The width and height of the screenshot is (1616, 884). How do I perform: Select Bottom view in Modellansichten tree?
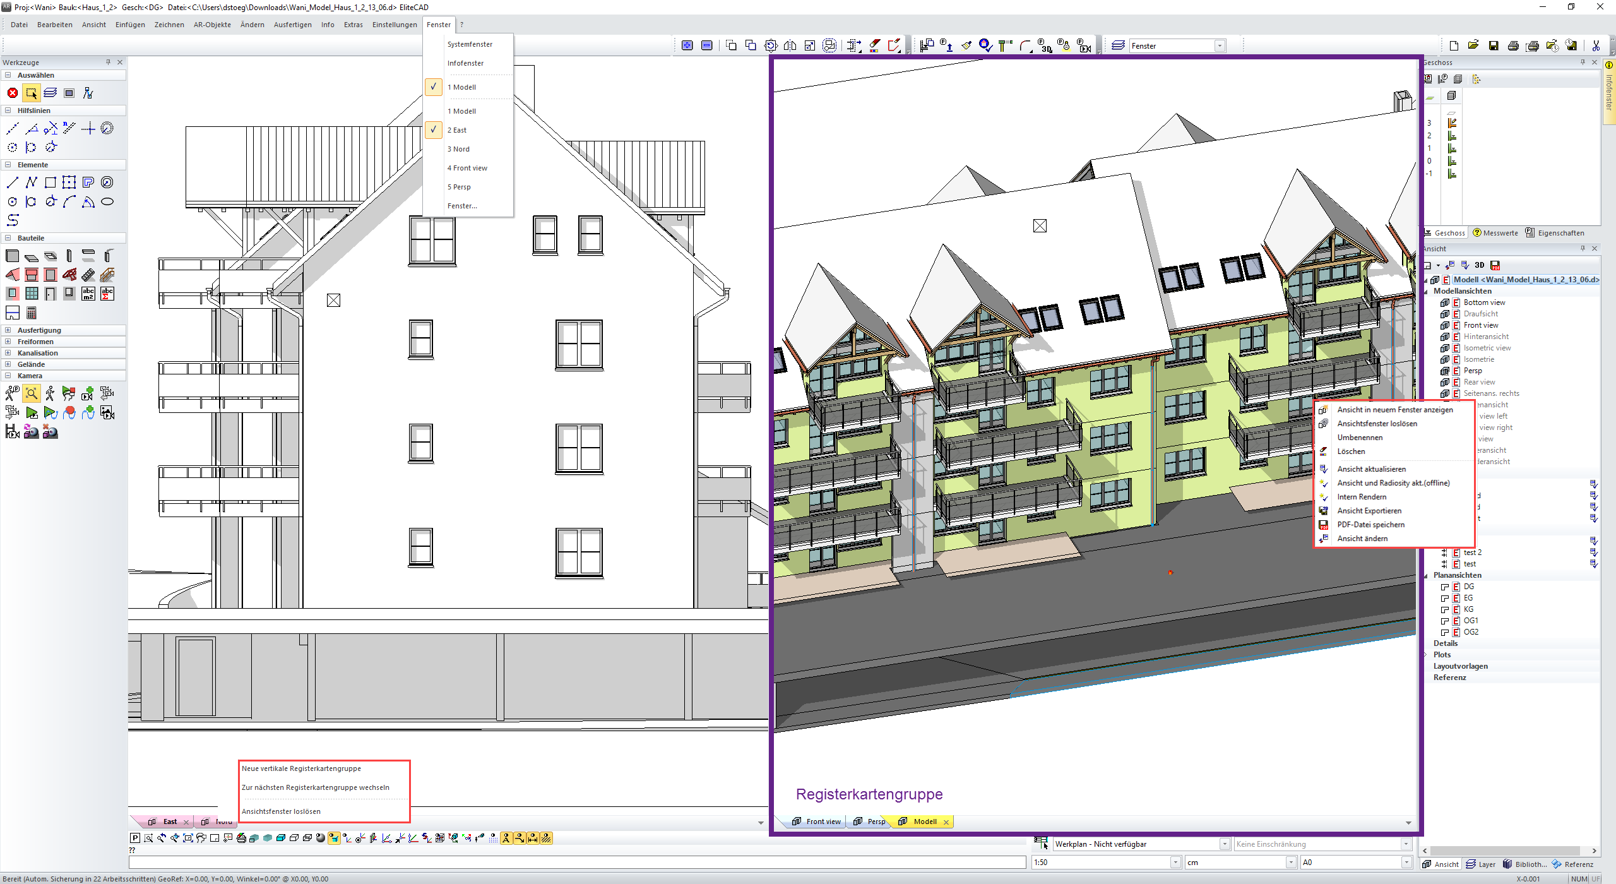1484,302
